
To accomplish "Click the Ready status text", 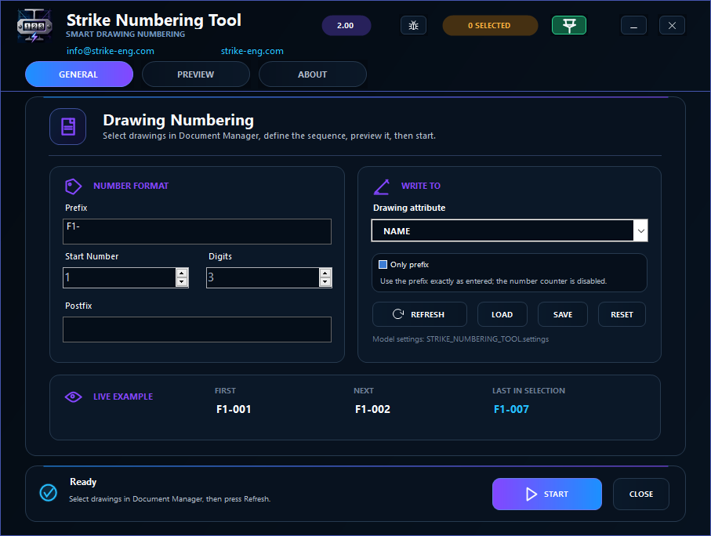I will pos(83,482).
